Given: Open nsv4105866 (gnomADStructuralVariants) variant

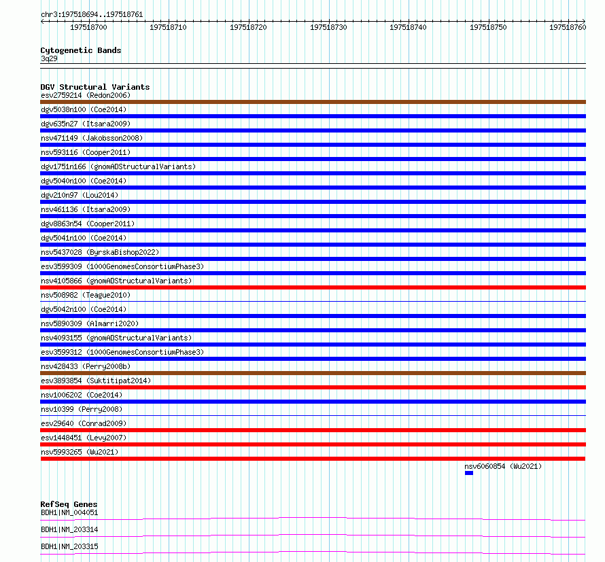Looking at the screenshot, I should click(x=116, y=281).
